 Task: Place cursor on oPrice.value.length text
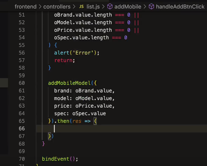click(83, 30)
